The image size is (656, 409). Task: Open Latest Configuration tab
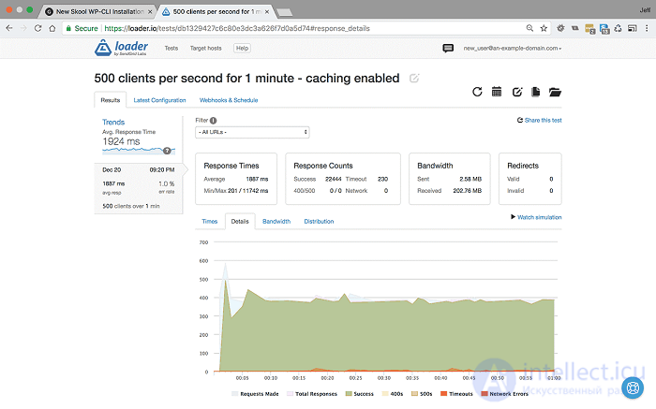[x=159, y=100]
